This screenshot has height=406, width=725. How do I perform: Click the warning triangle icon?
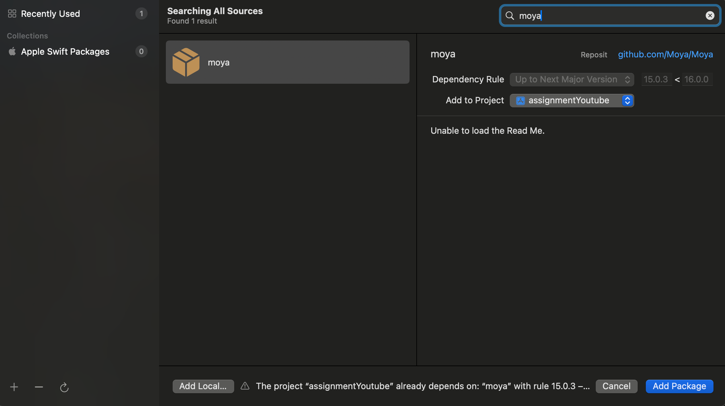245,386
